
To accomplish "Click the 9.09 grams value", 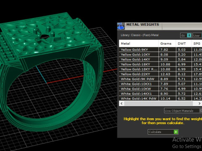I will click(x=164, y=60).
